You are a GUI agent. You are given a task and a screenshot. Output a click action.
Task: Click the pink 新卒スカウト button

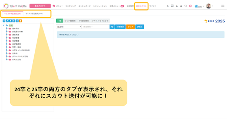(40, 6)
